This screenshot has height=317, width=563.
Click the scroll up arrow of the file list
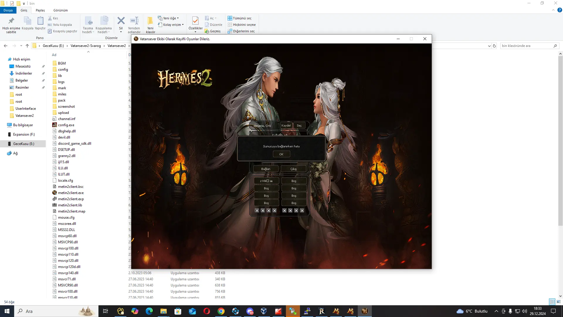(x=560, y=54)
